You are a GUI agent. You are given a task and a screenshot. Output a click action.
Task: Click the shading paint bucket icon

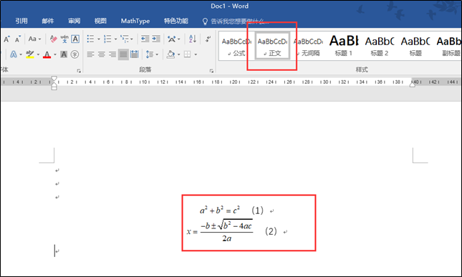point(171,54)
